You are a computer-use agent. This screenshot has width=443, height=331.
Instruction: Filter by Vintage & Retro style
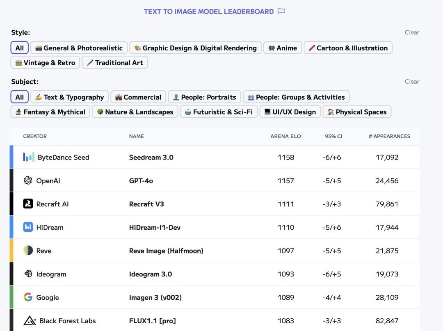click(x=45, y=63)
